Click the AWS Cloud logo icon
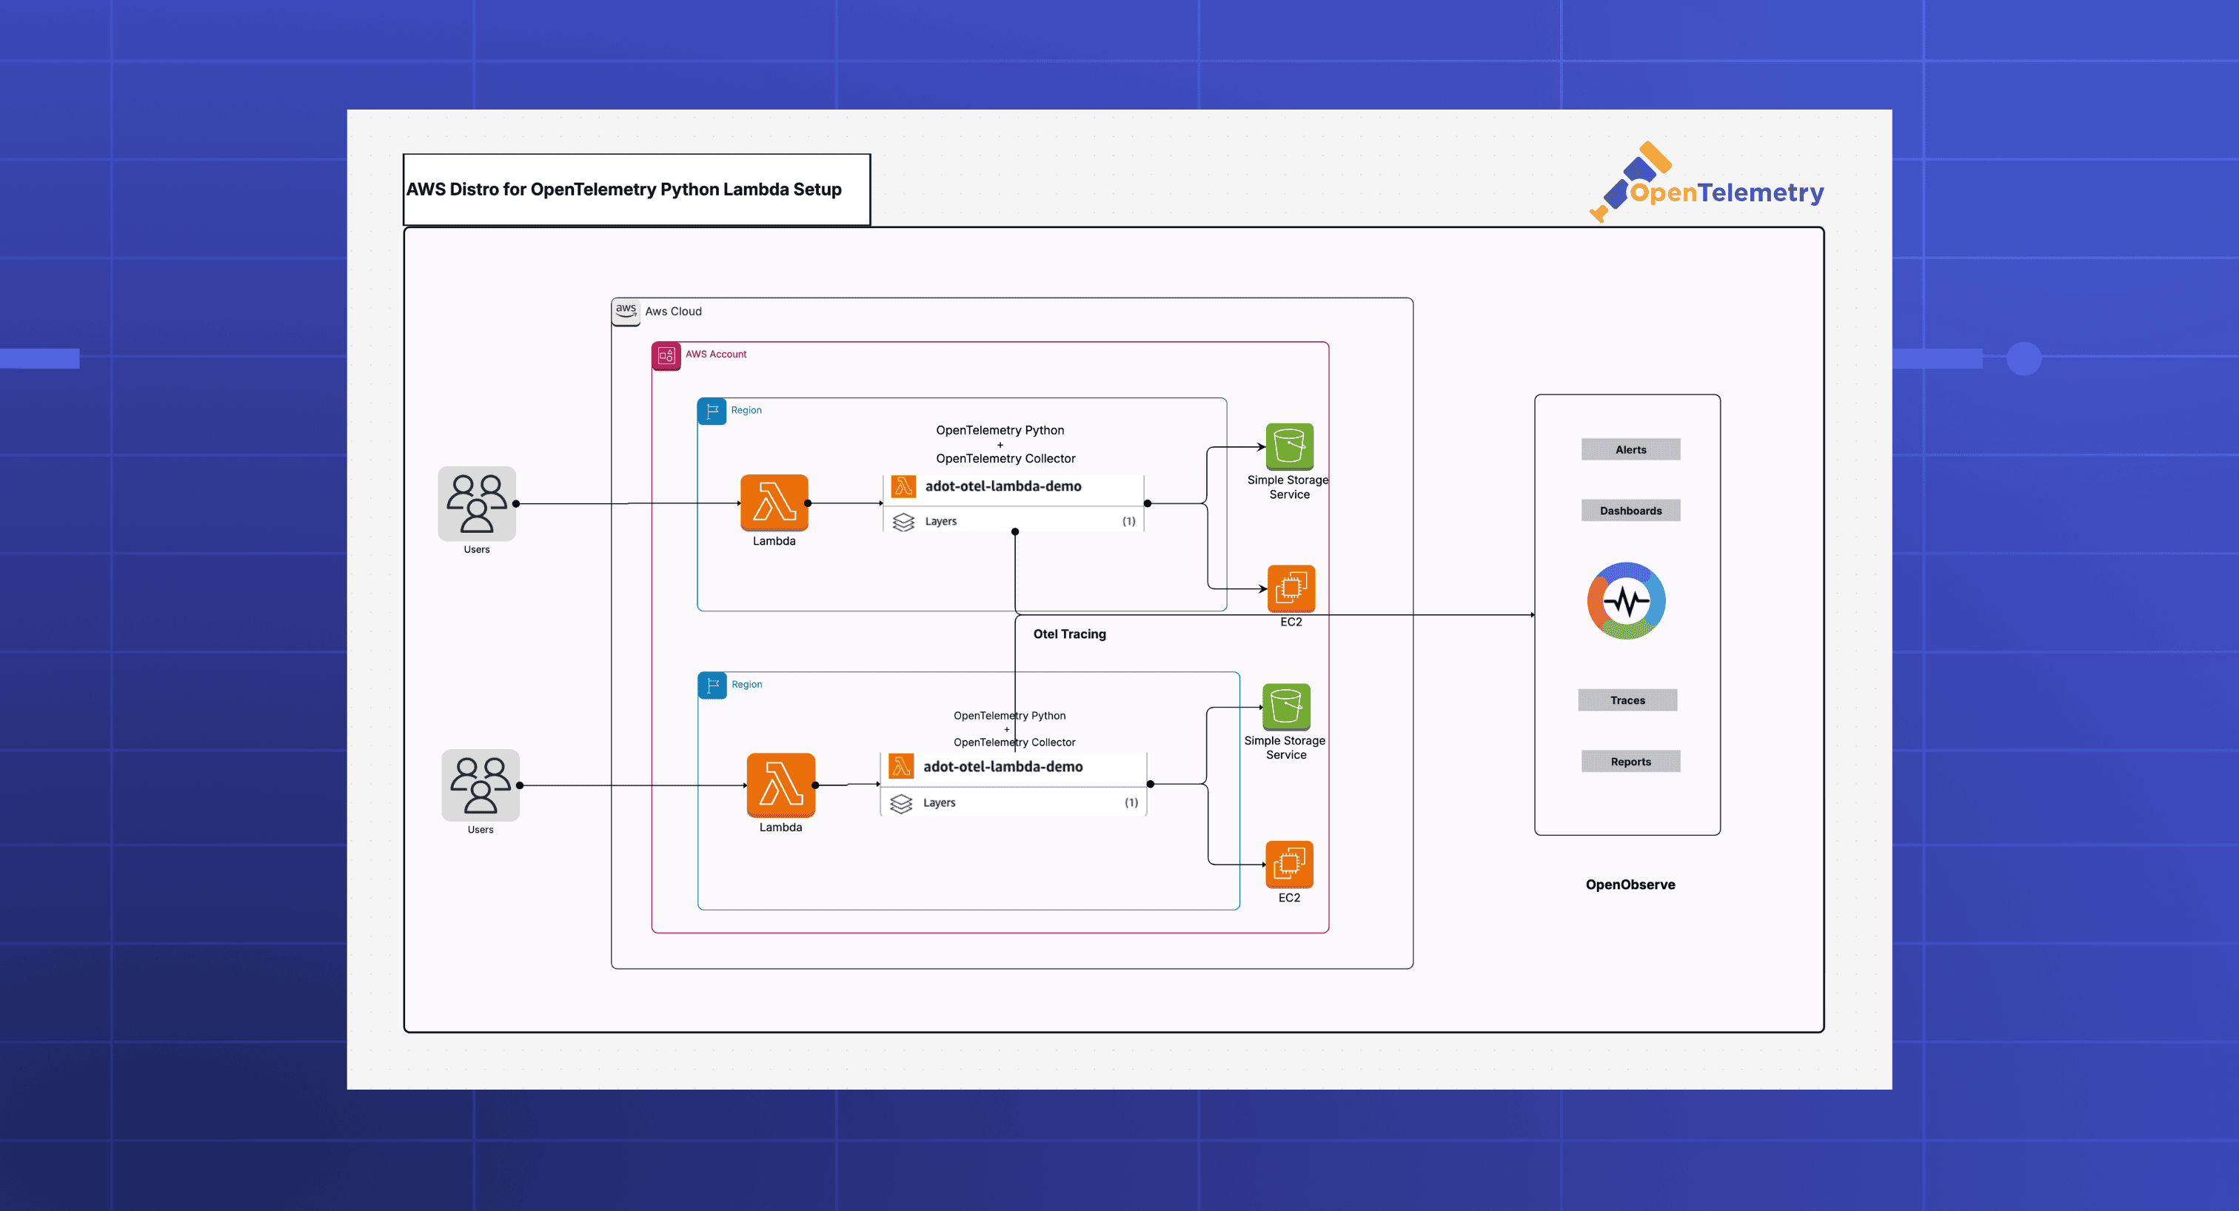This screenshot has height=1211, width=2239. coord(625,311)
